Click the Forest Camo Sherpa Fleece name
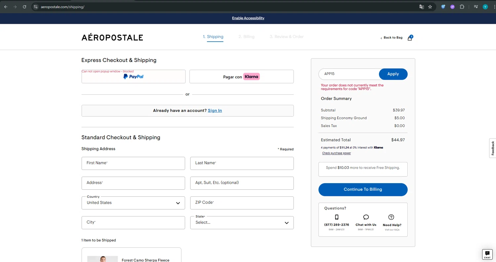This screenshot has height=262, width=496. 145,260
